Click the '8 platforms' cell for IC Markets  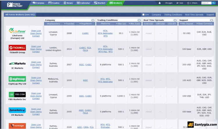106,65
